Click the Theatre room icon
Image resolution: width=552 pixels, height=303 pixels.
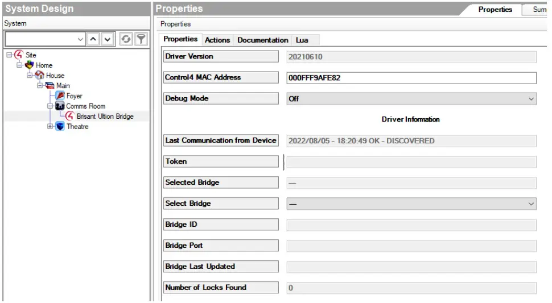click(60, 126)
